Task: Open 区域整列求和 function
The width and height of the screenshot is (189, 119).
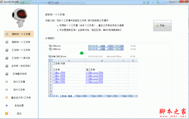Action: (19, 74)
